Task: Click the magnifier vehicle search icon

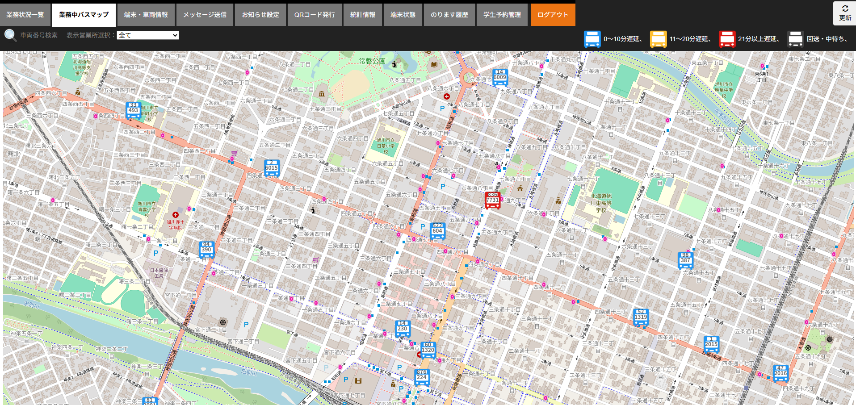Action: (10, 35)
